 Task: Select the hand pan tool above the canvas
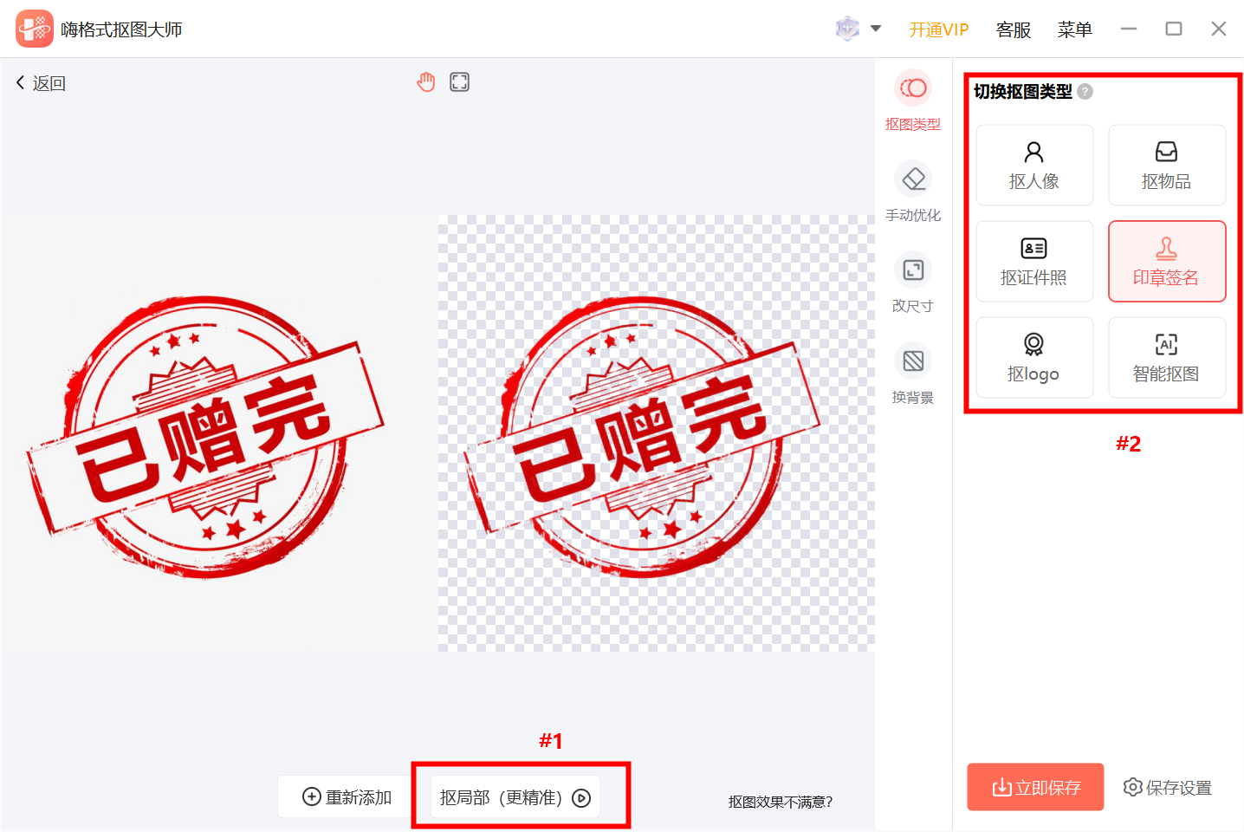426,81
